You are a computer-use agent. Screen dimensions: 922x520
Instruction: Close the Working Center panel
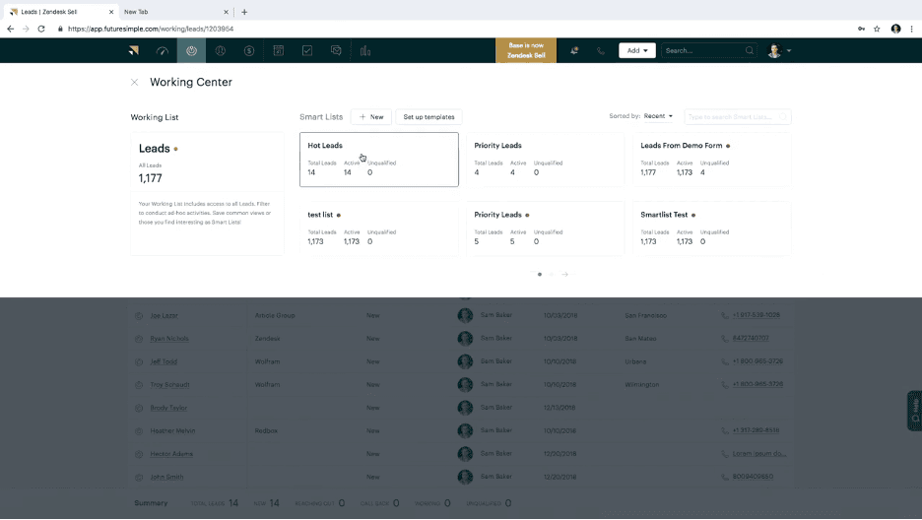[134, 83]
